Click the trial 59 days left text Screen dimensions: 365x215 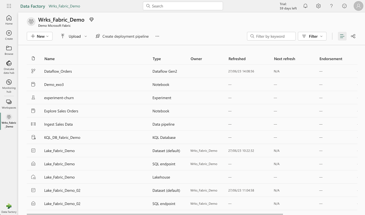(x=288, y=6)
